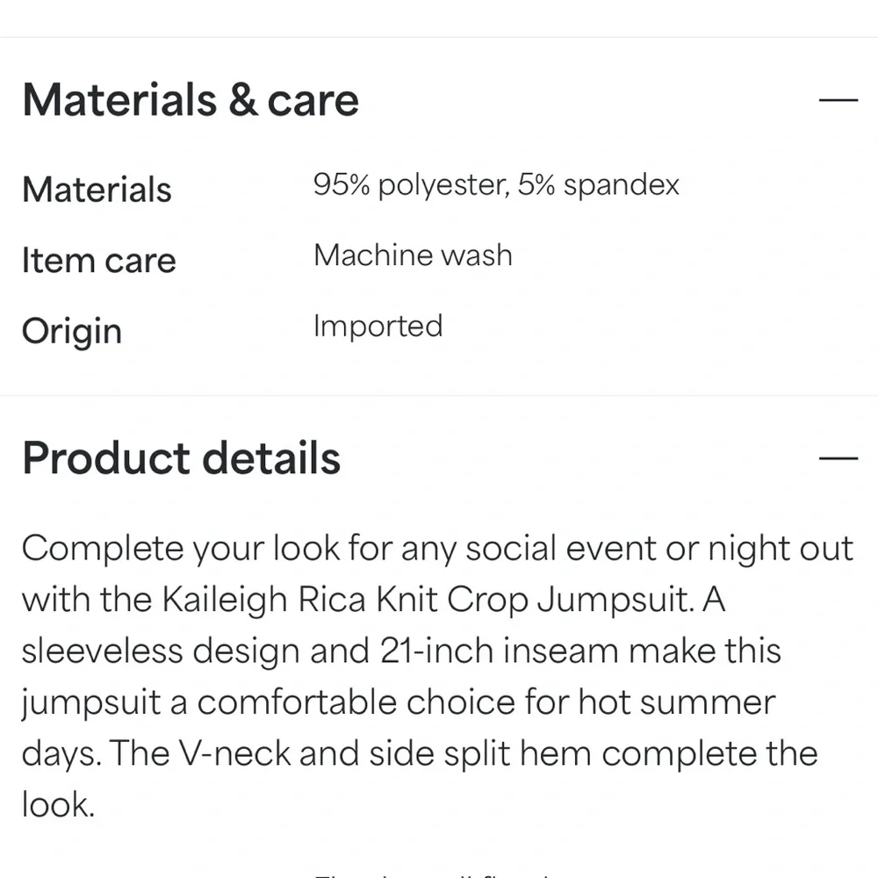Click the Materials & care heading
878x878 pixels.
click(x=191, y=100)
